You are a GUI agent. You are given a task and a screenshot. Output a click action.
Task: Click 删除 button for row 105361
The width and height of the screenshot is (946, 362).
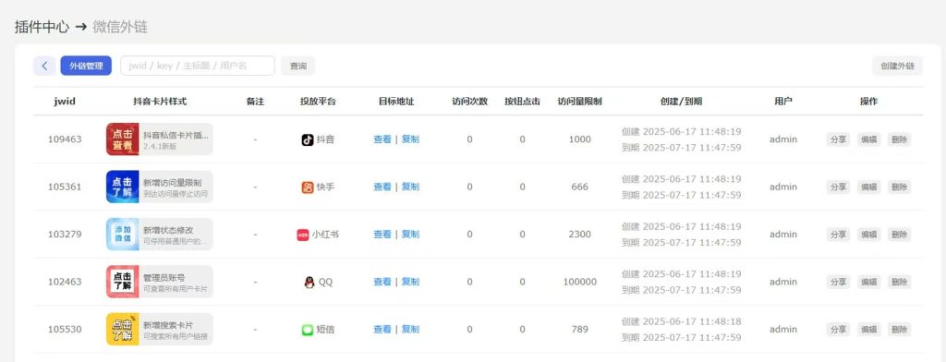point(899,187)
